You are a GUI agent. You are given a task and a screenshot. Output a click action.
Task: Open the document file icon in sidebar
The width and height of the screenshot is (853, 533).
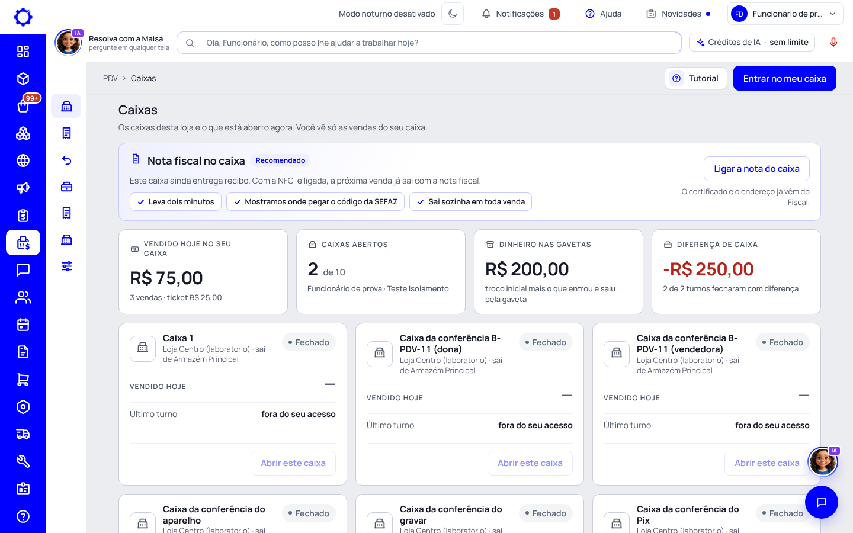pos(23,352)
